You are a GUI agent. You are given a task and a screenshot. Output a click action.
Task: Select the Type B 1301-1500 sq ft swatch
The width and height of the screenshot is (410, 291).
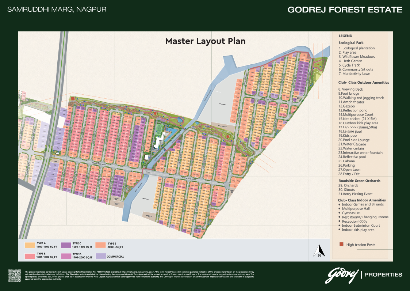30,255
